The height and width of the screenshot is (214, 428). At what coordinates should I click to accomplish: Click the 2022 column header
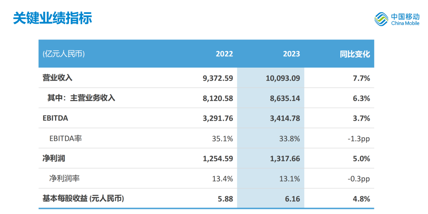click(x=224, y=54)
